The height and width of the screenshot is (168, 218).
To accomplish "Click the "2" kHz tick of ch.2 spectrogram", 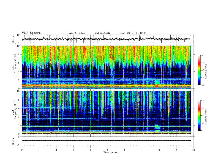I will [x=20, y=125].
